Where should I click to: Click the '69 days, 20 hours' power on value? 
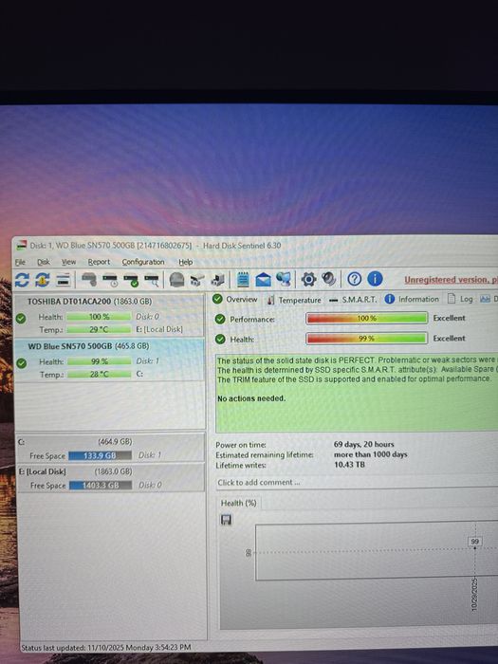pyautogui.click(x=363, y=444)
